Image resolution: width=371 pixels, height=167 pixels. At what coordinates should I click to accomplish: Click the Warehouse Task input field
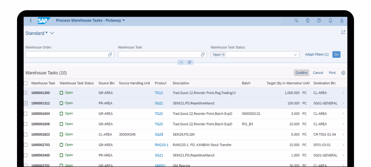(x=162, y=54)
